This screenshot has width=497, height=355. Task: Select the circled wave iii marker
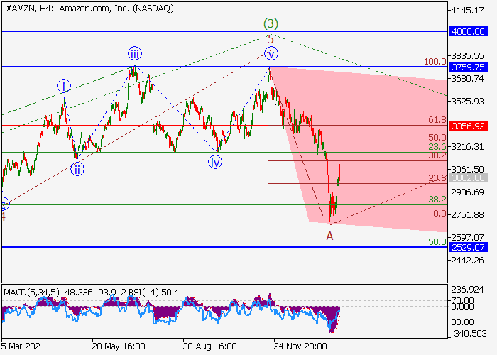pos(135,53)
